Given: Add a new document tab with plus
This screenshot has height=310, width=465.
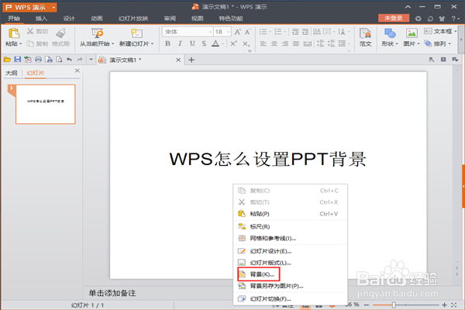Looking at the screenshot, I should coord(191,60).
